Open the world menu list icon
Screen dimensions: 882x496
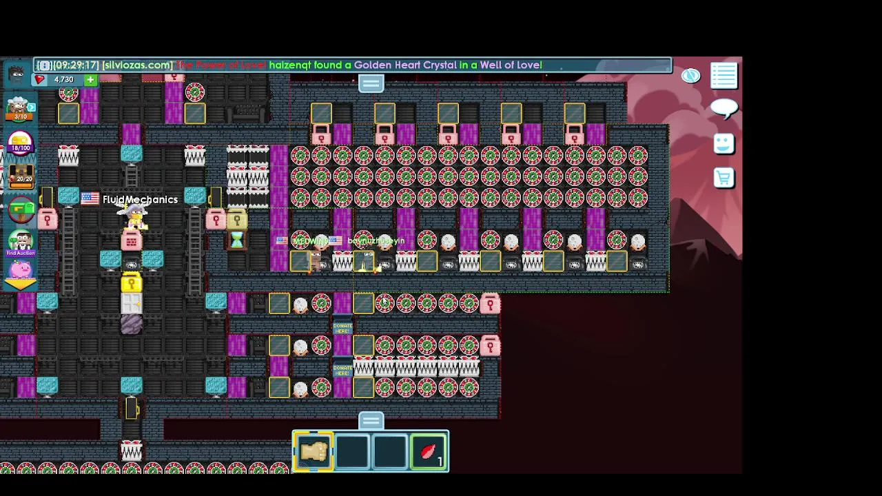coord(724,76)
